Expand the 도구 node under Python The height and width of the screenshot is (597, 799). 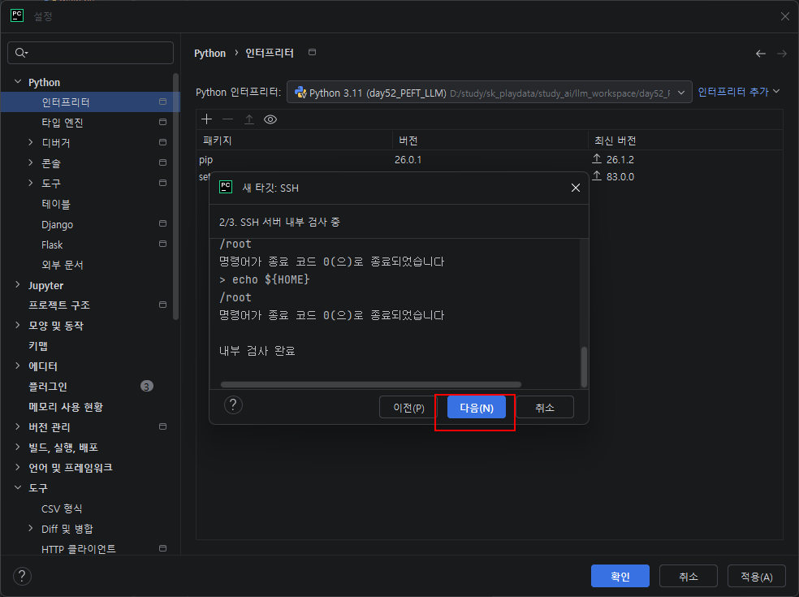31,183
